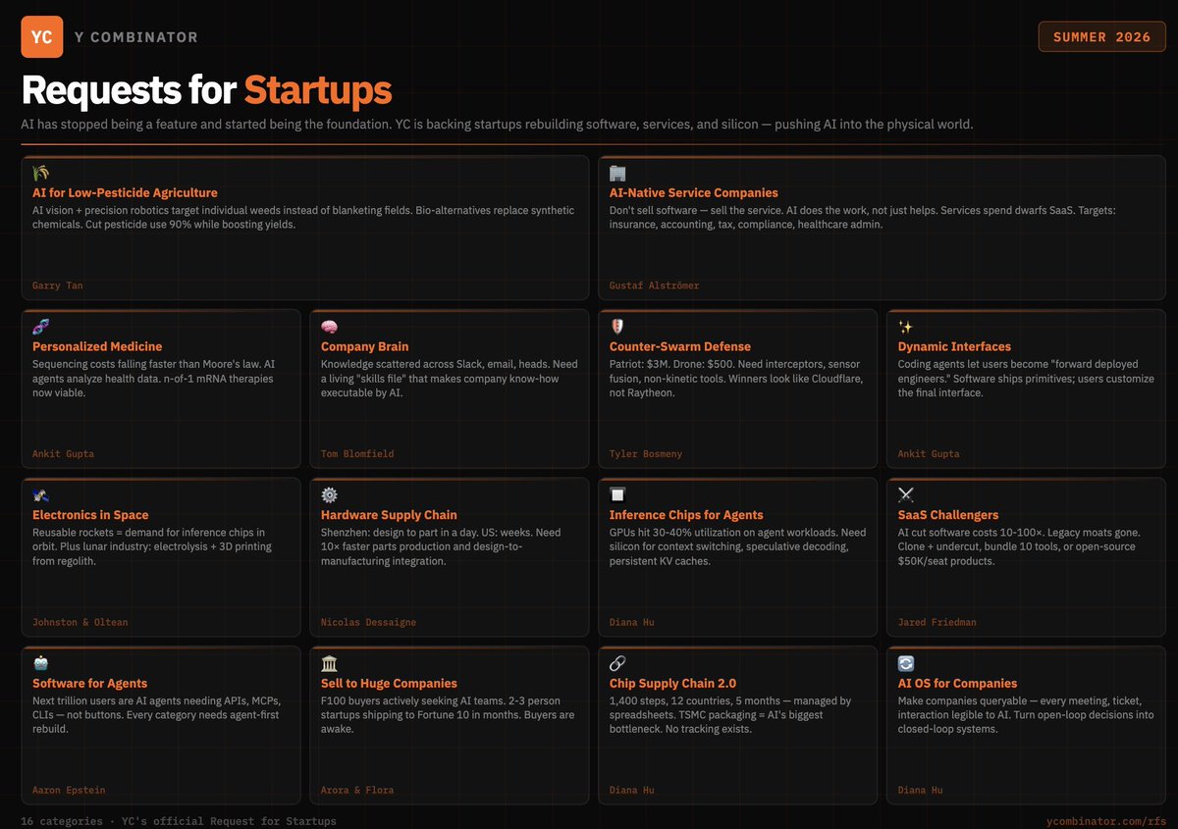1178x829 pixels.
Task: Select the Chip Supply Chain 2.0 title
Action: tap(672, 684)
